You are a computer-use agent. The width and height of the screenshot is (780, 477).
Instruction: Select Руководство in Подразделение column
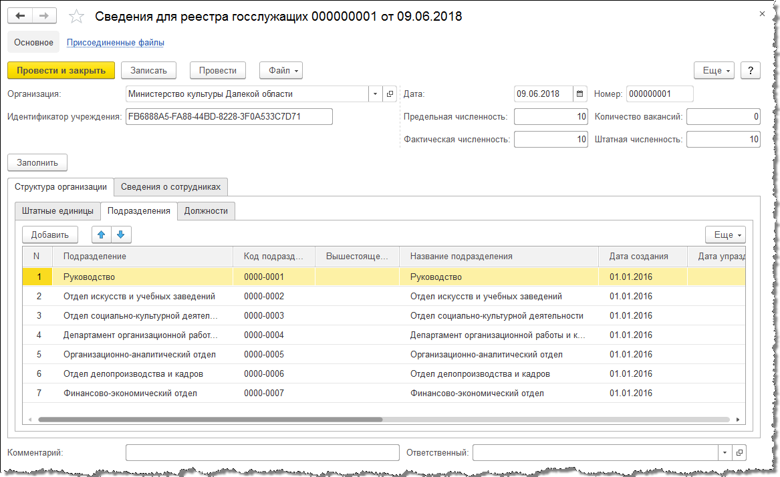click(142, 277)
